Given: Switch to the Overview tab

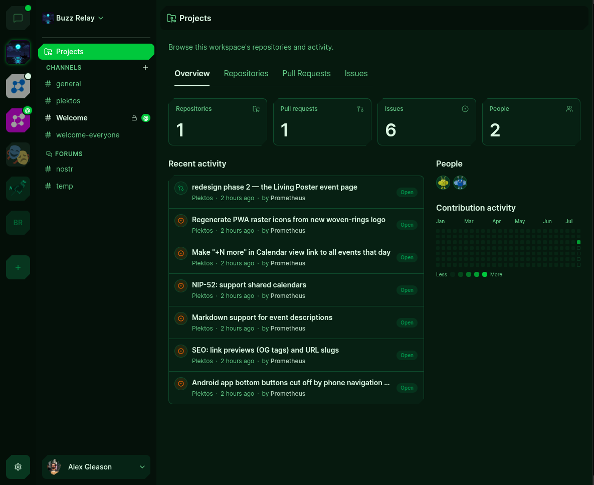Looking at the screenshot, I should tap(192, 74).
